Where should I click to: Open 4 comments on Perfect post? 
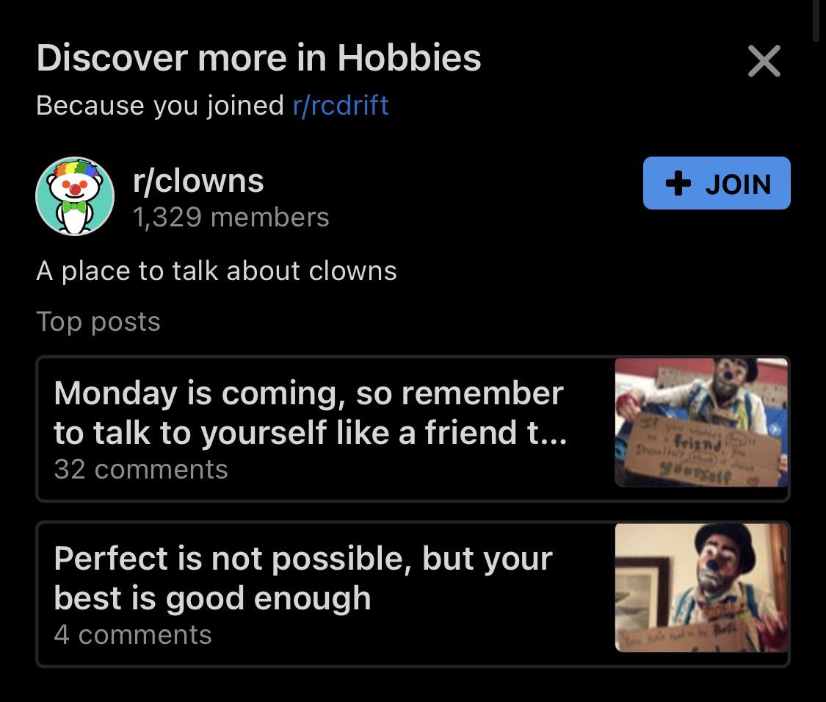tap(133, 634)
